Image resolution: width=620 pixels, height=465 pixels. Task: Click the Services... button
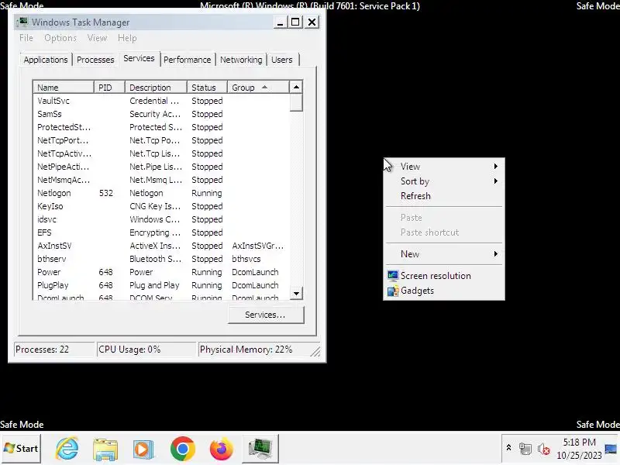point(266,315)
